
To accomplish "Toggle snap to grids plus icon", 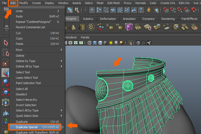I will [92, 10].
